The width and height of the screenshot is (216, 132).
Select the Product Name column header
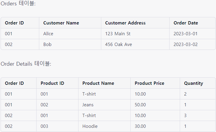[98, 83]
